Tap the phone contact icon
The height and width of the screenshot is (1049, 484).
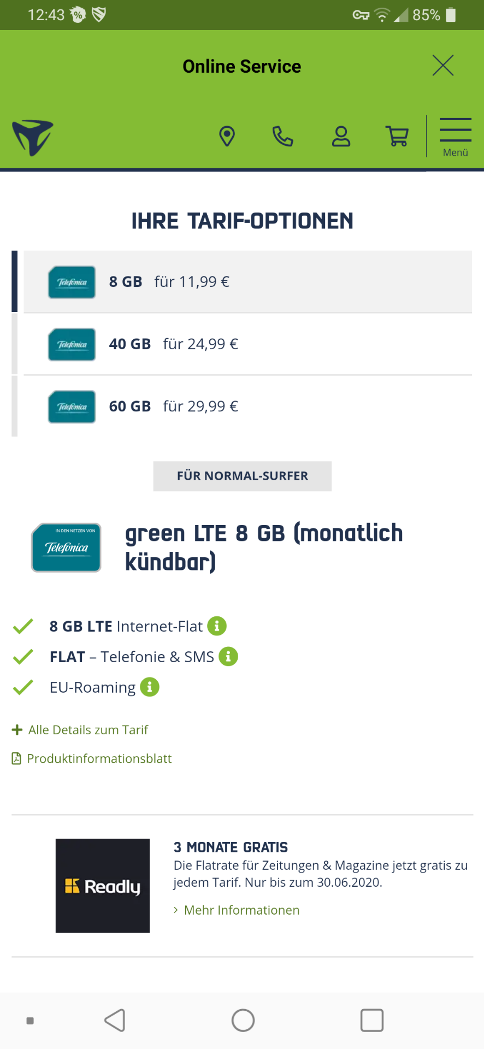click(x=283, y=136)
